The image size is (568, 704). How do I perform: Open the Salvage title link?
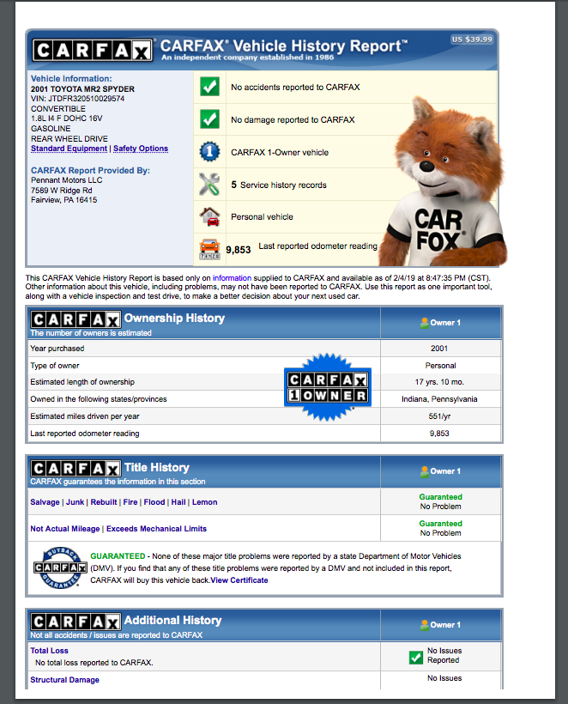(x=45, y=502)
